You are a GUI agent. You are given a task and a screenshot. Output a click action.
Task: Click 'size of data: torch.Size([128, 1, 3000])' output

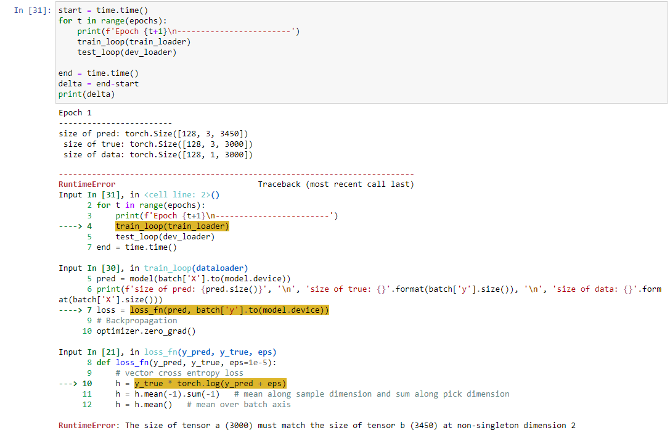click(158, 155)
